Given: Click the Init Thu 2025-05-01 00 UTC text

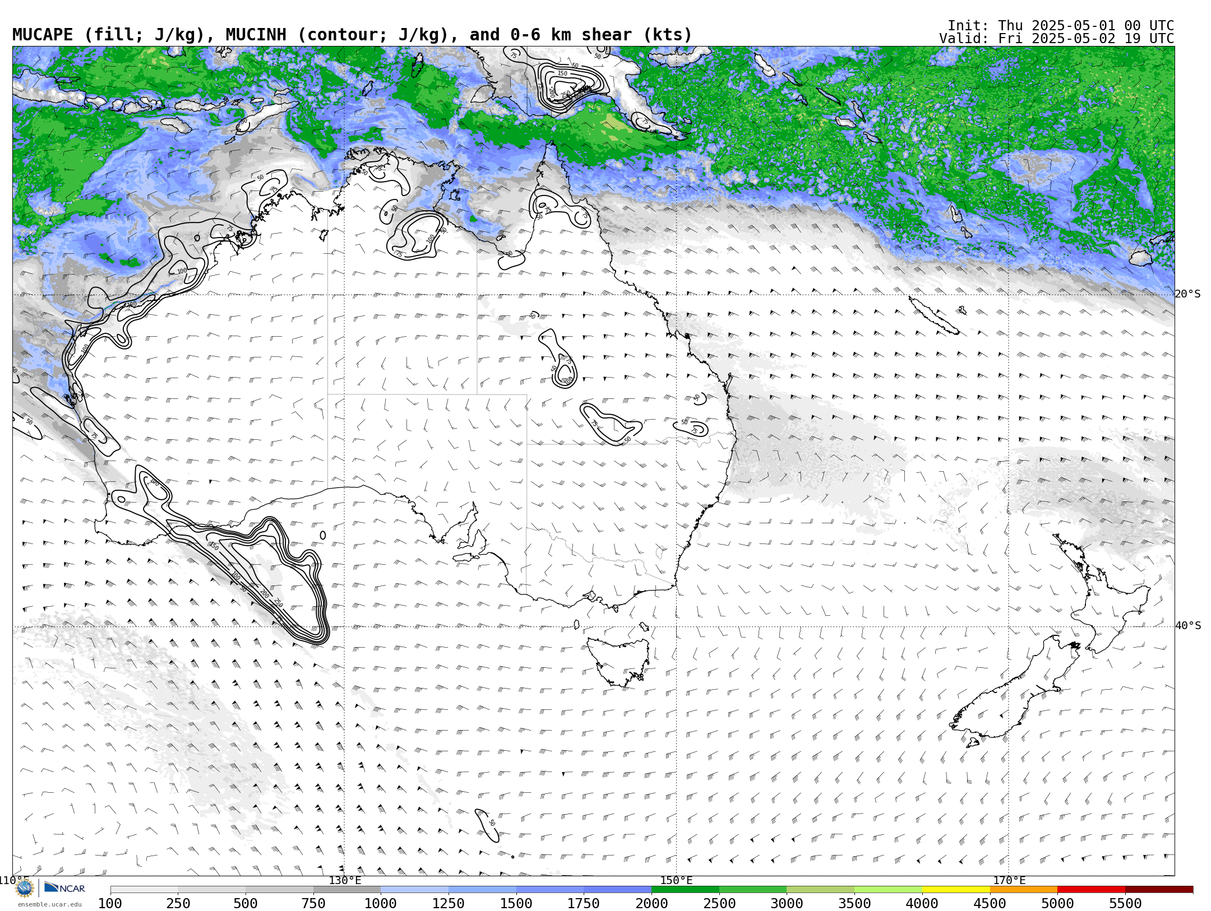Looking at the screenshot, I should pyautogui.click(x=1060, y=26).
